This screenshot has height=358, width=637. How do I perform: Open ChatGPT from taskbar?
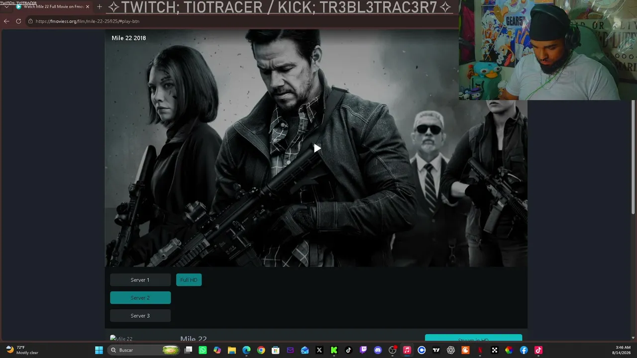451,350
